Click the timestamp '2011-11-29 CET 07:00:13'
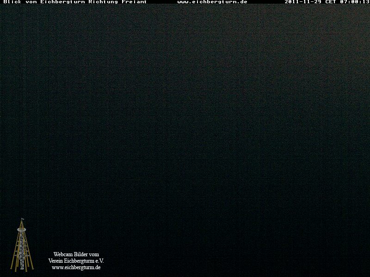Screen dimensions: 370x277 click(x=327, y=2)
